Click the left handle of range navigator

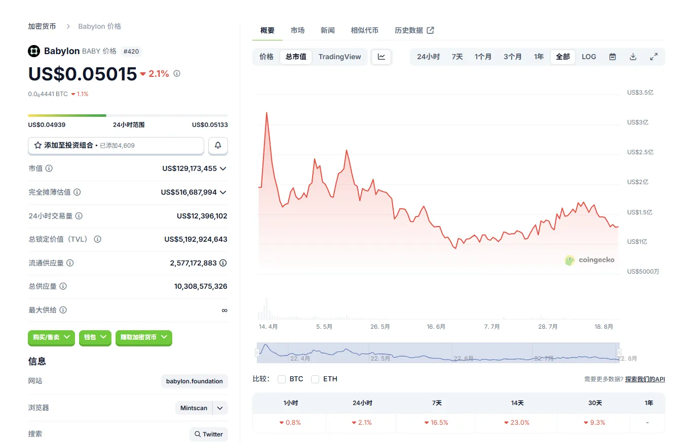[257, 352]
